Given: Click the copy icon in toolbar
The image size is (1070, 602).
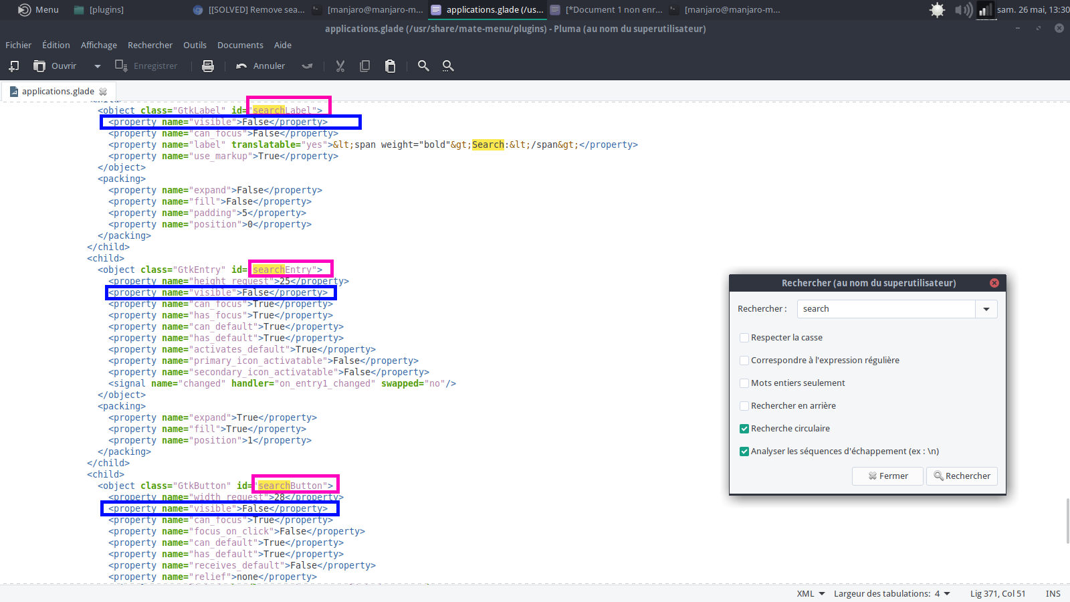Looking at the screenshot, I should point(364,66).
